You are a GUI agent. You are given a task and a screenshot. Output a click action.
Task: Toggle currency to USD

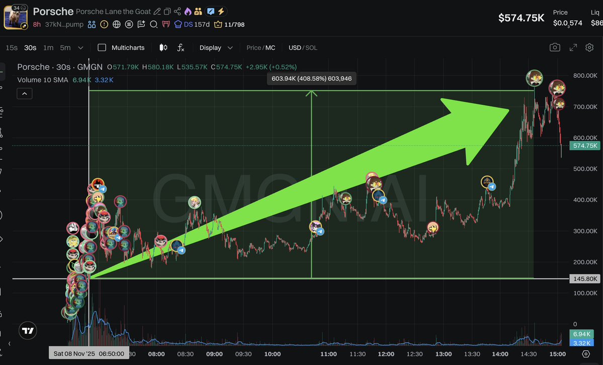click(295, 48)
